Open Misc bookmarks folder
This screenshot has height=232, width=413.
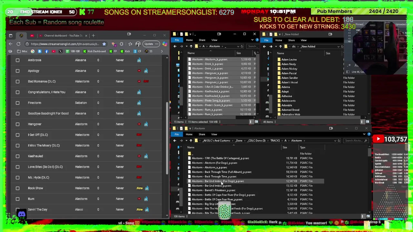(23, 51)
